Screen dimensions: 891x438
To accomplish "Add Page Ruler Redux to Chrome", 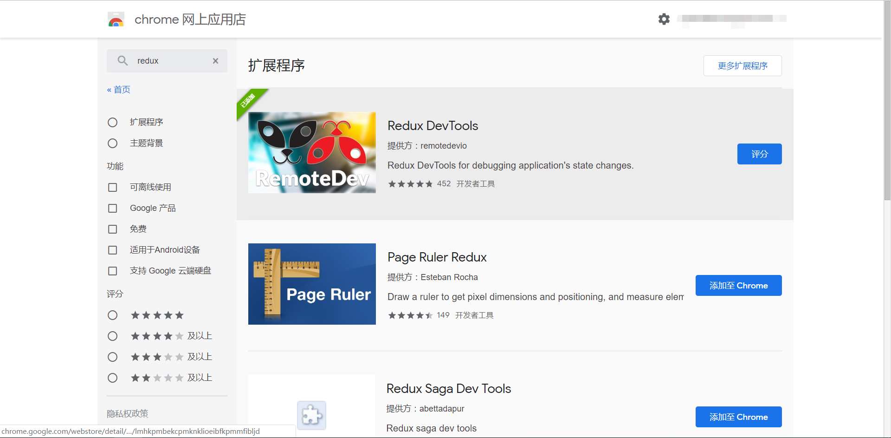I will (738, 286).
